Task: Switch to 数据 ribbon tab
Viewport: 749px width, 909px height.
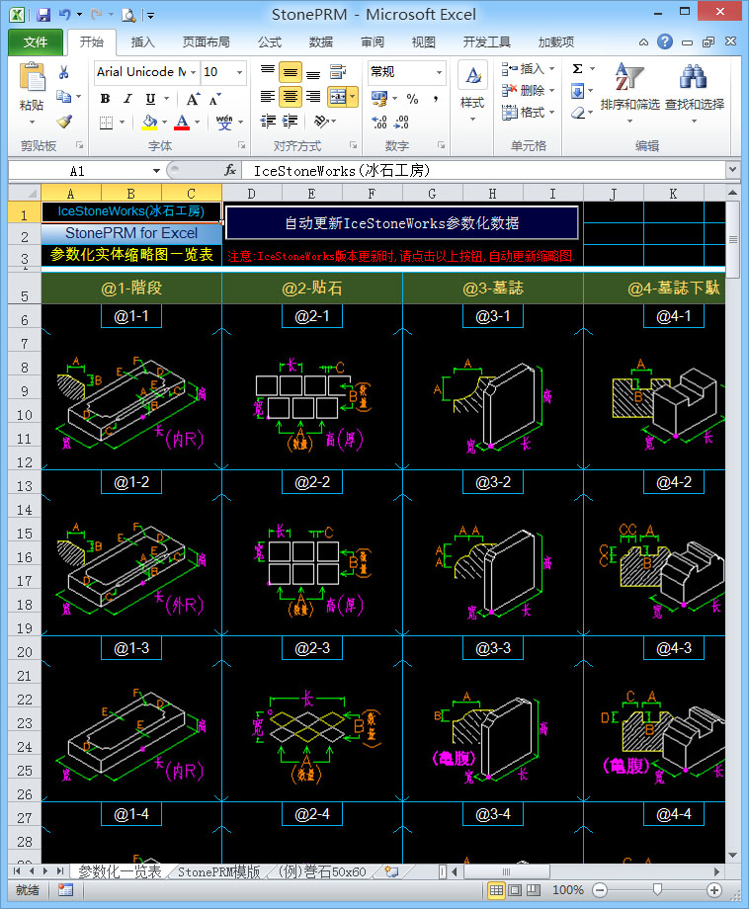Action: (320, 41)
